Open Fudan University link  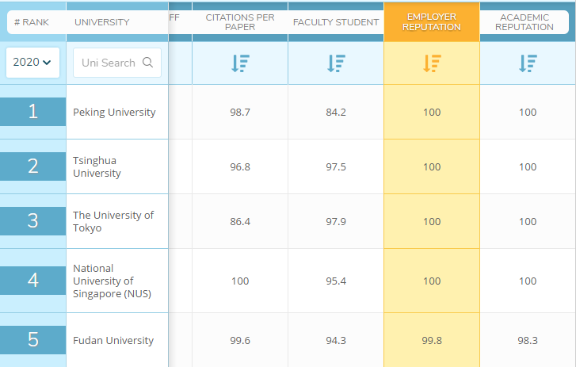coord(113,341)
